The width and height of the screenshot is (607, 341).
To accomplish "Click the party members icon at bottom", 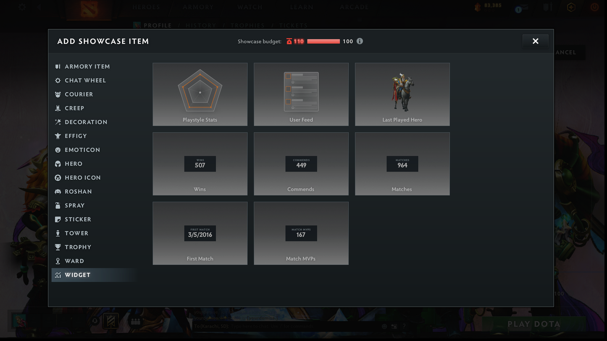I will pos(135,322).
